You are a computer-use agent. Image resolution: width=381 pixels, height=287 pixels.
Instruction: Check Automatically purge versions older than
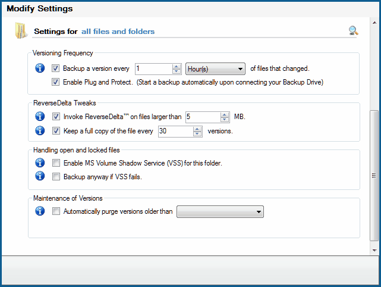click(56, 211)
